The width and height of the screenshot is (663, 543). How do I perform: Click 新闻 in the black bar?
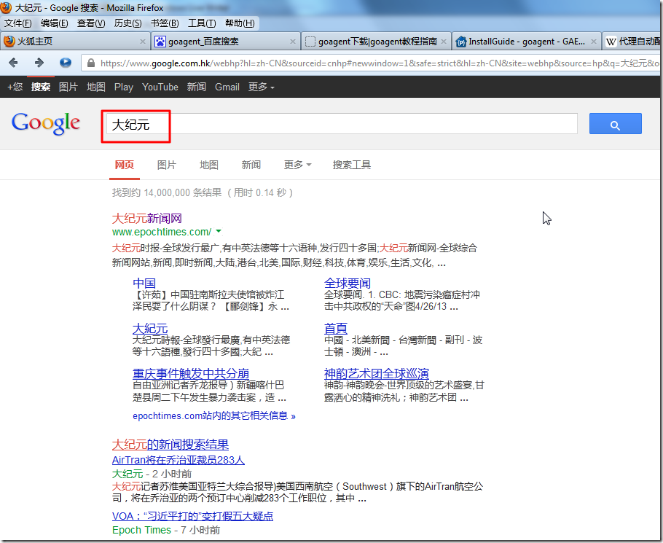pyautogui.click(x=197, y=87)
